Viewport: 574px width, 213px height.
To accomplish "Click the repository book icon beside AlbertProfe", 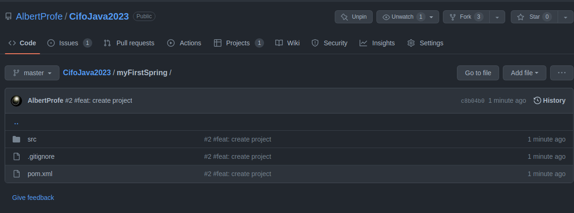I will coord(8,16).
